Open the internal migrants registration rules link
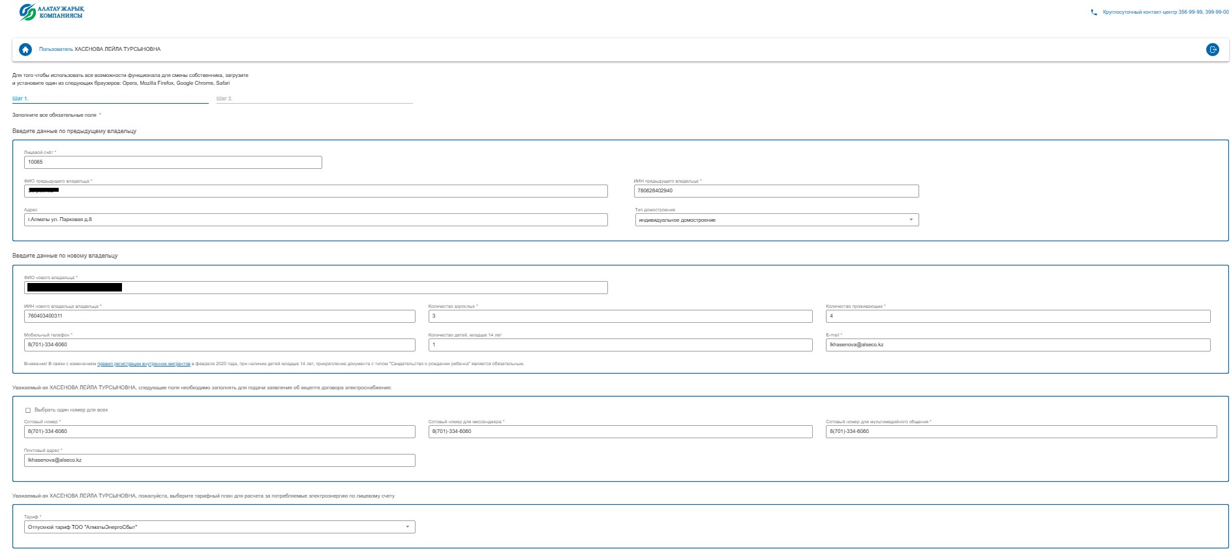This screenshot has width=1231, height=553. tap(144, 364)
